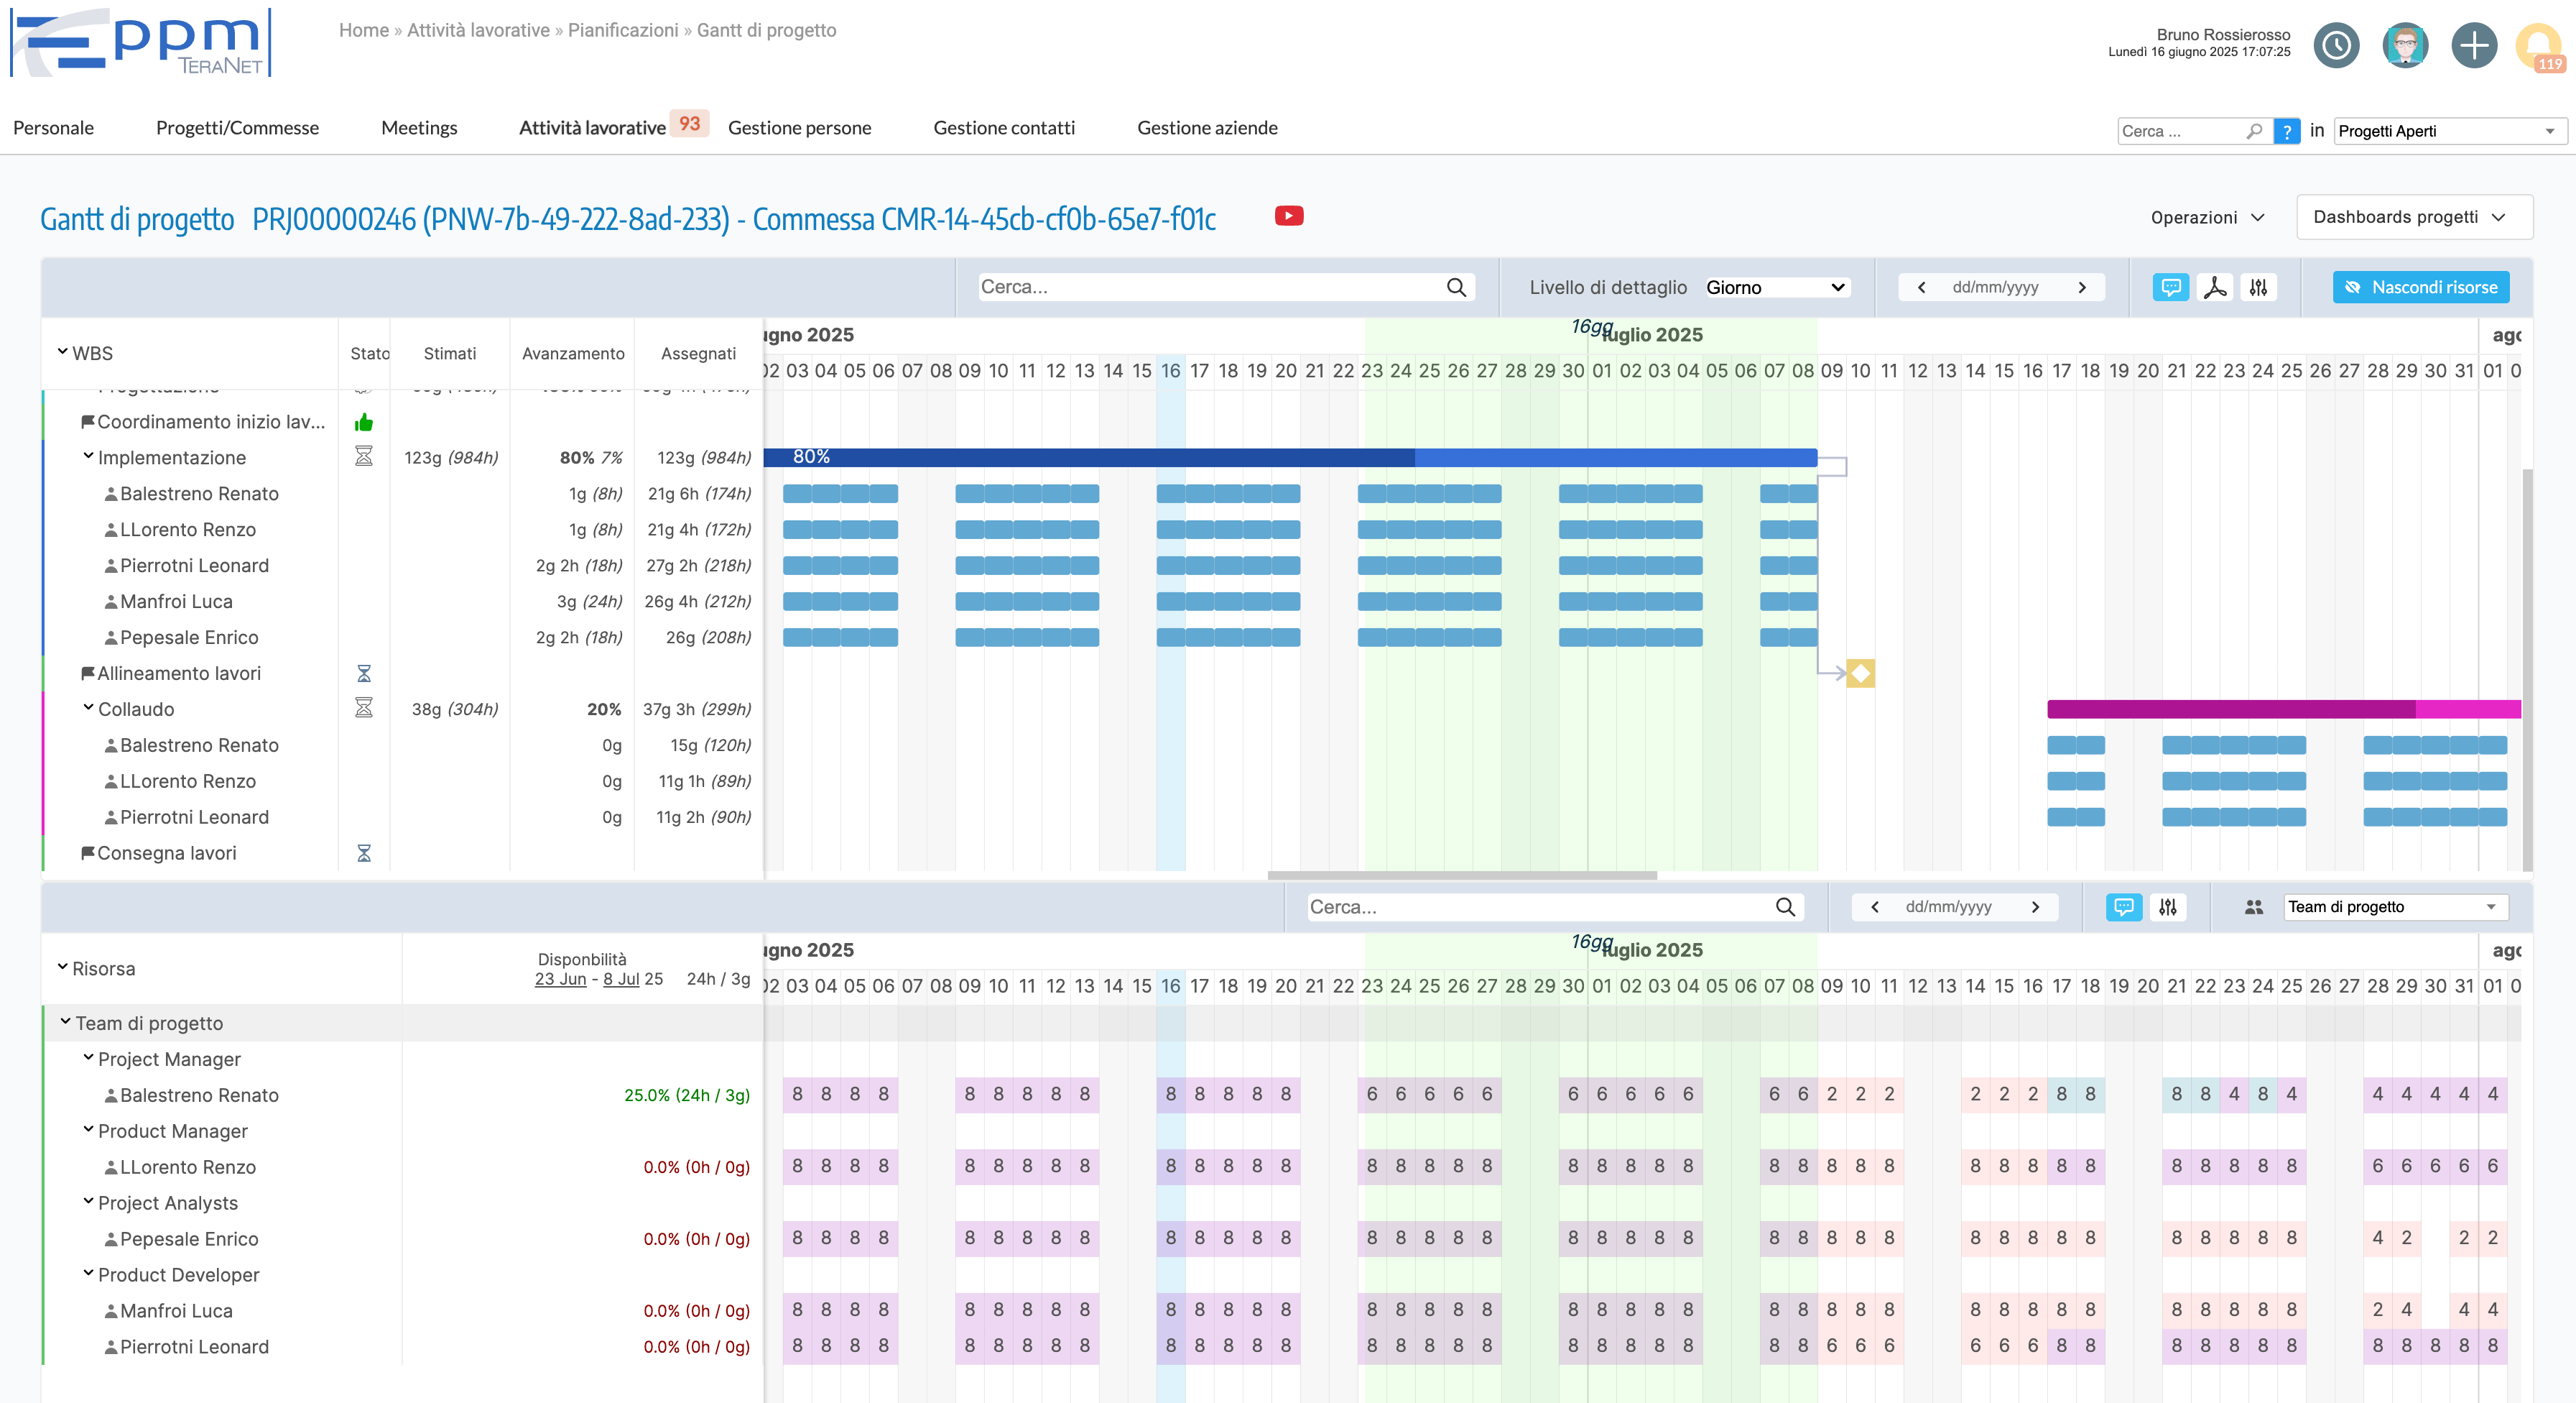Image resolution: width=2576 pixels, height=1403 pixels.
Task: Open notifications bell showing 119
Action: pyautogui.click(x=2538, y=45)
